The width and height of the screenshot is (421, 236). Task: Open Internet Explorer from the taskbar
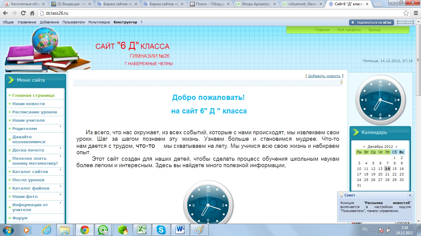tap(47, 230)
